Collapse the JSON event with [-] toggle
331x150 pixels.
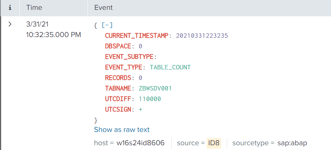point(107,25)
